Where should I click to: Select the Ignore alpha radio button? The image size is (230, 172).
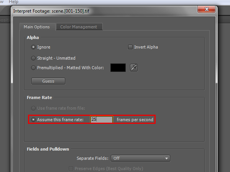33,47
